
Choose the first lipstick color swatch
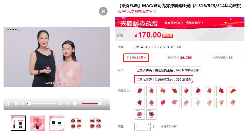[x=140, y=91]
